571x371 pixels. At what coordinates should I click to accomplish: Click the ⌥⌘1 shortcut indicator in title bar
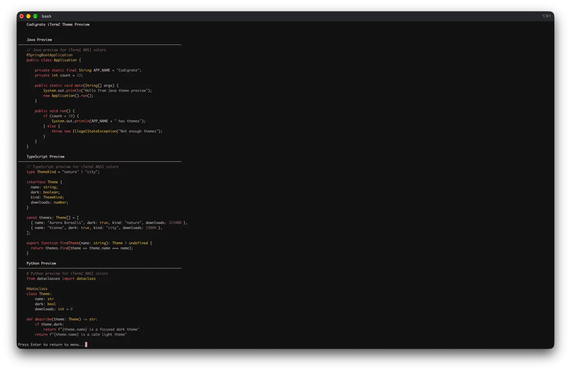click(546, 16)
